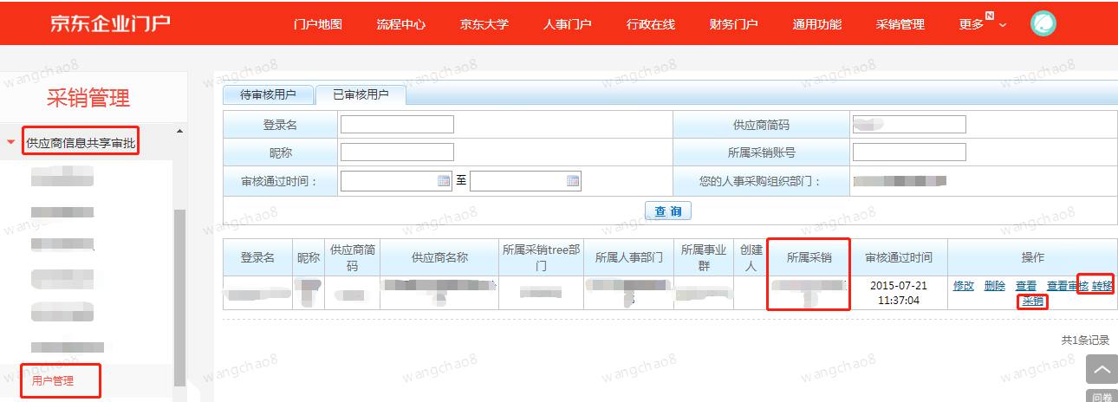Collapse the 供应商信息共享审批 tree node
Viewport: 1118px width, 402px height.
(x=11, y=142)
